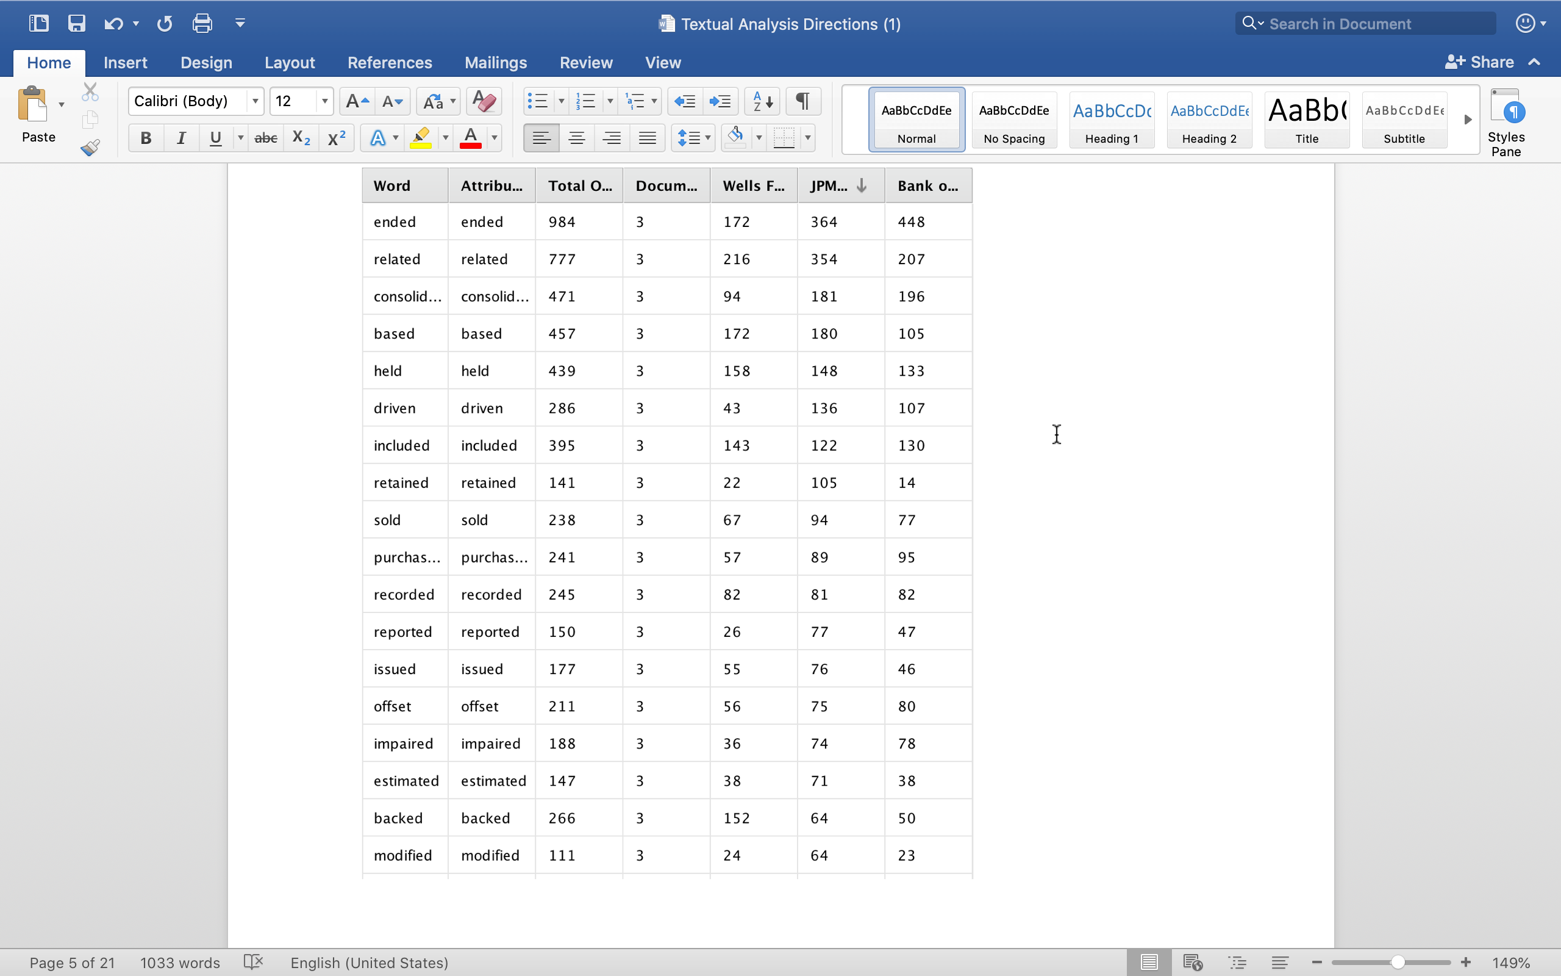This screenshot has height=976, width=1561.
Task: Apply superscript formatting
Action: tap(336, 137)
